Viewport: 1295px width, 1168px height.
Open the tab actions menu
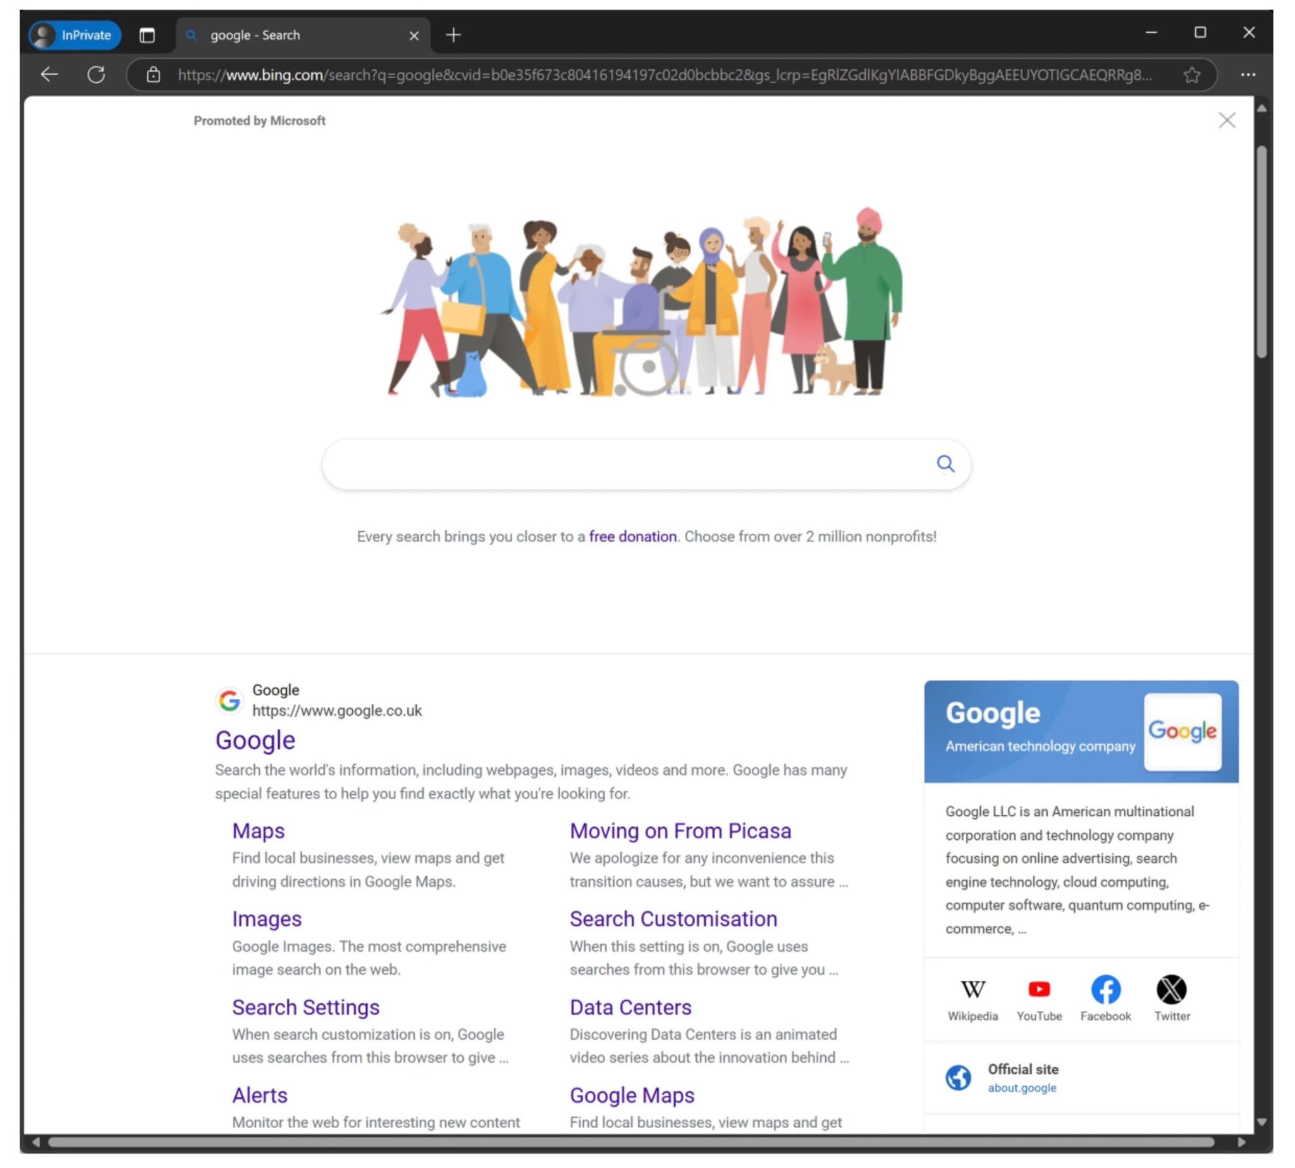click(147, 35)
